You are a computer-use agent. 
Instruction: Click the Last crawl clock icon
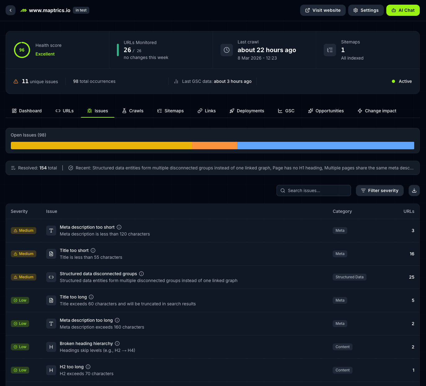pos(227,50)
